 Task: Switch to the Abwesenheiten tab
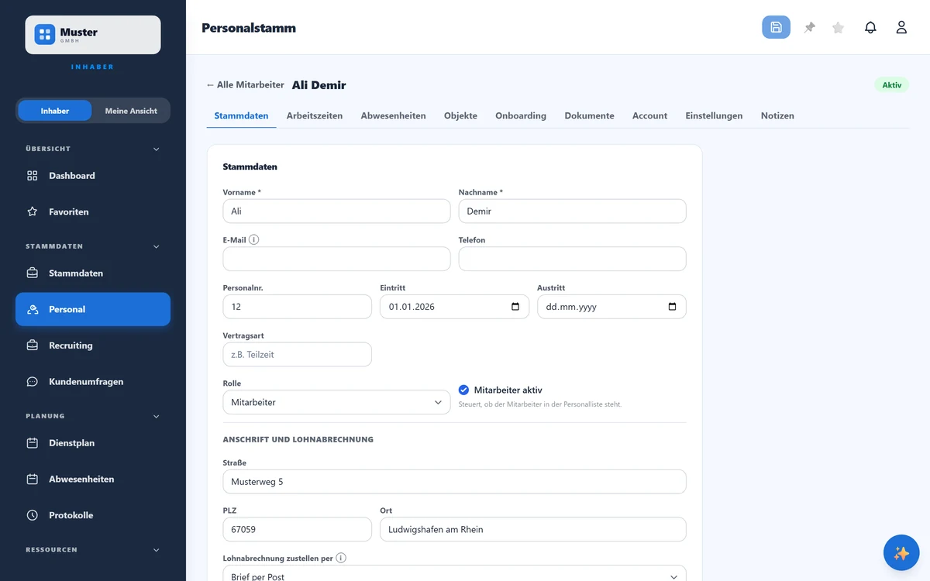click(393, 115)
